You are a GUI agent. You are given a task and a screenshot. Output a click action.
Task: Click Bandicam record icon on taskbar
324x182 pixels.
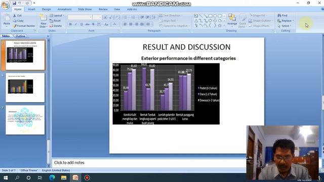87,177
